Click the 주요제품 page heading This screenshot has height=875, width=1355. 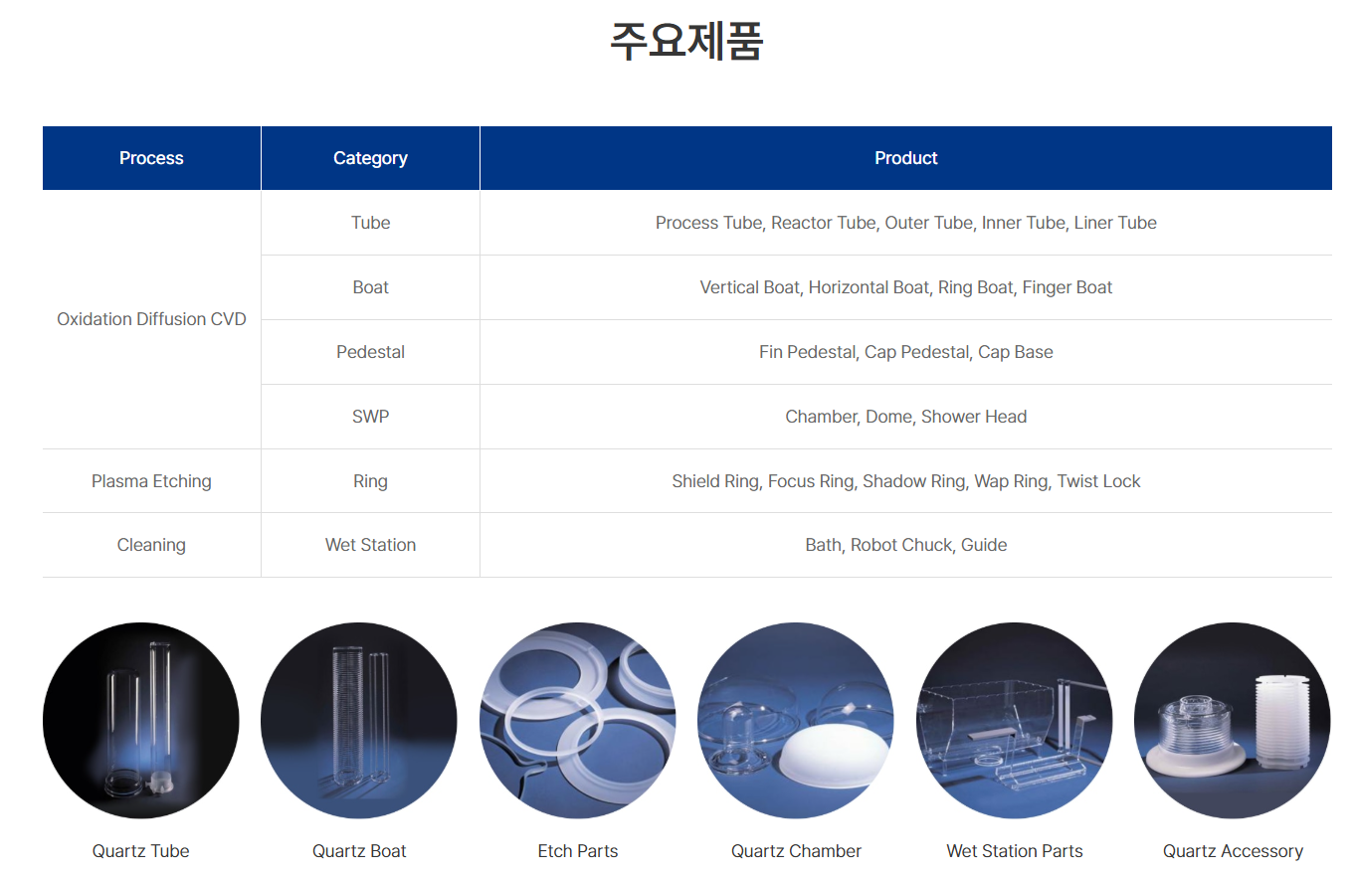pyautogui.click(x=685, y=42)
